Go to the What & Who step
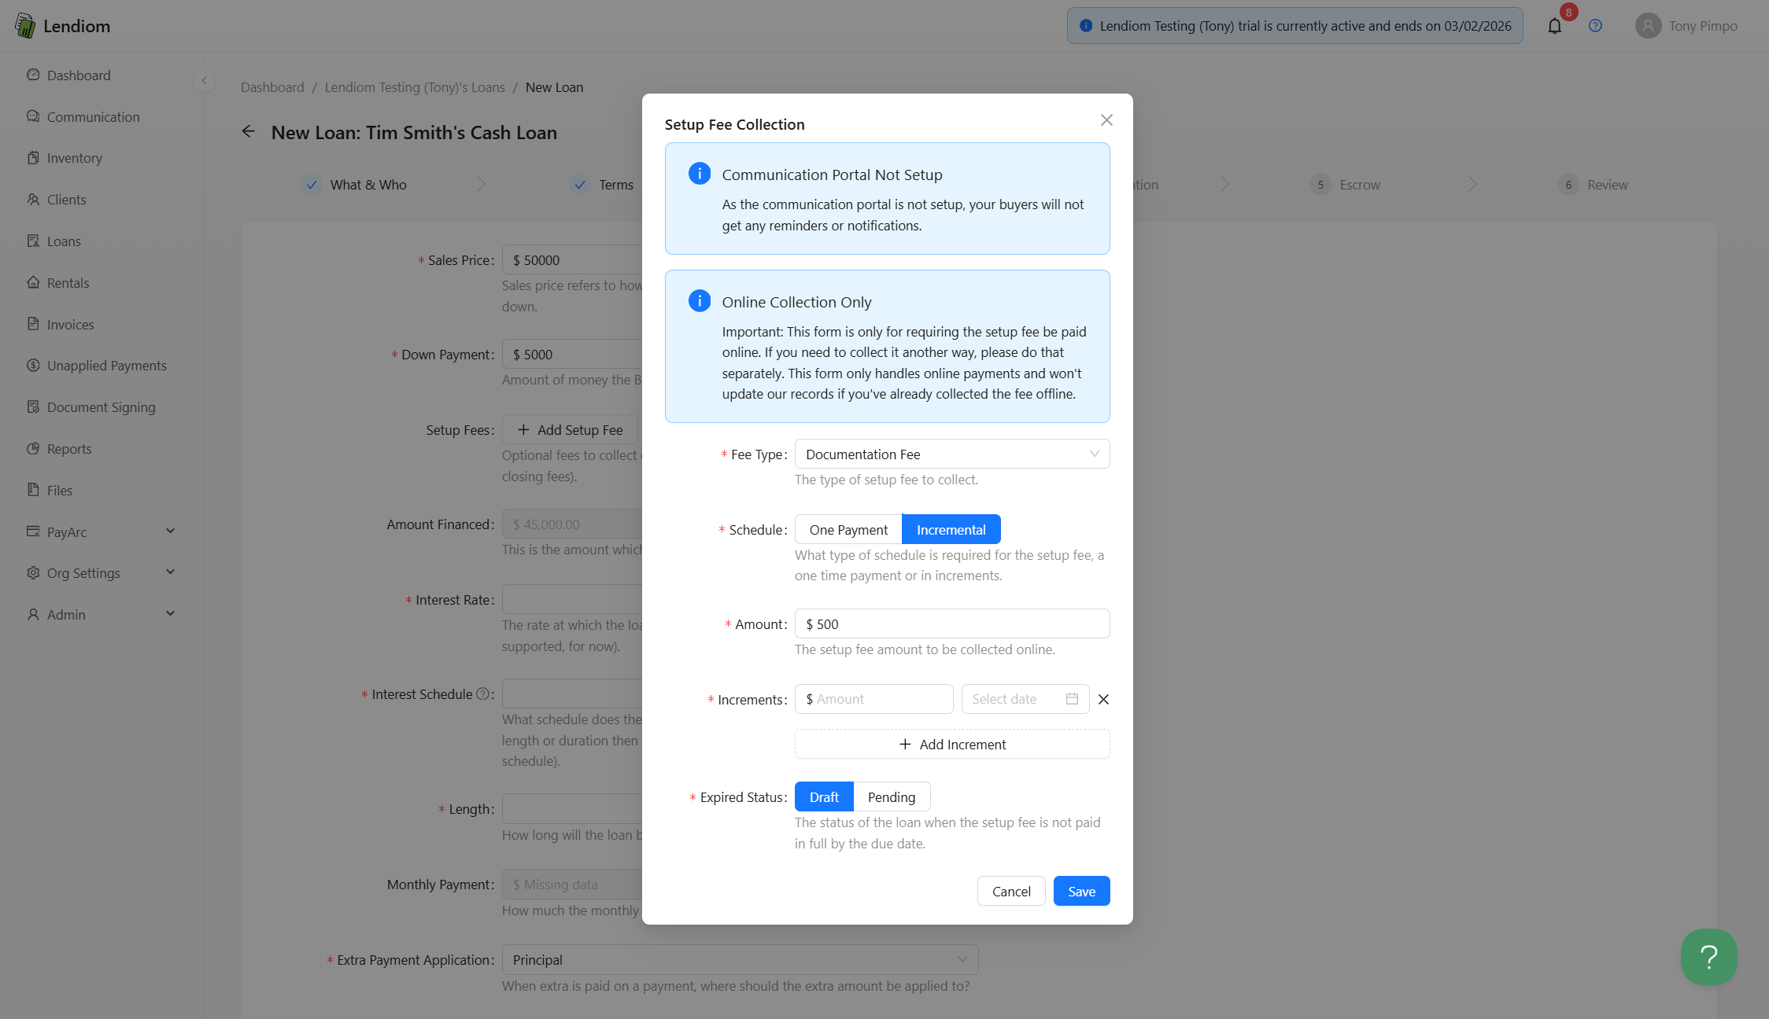Viewport: 1769px width, 1019px height. pyautogui.click(x=354, y=185)
